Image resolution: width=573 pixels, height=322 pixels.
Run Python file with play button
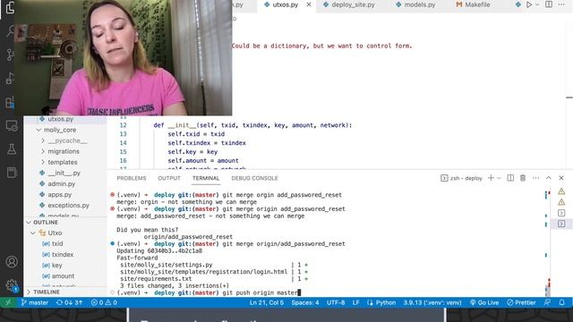pyautogui.click(x=529, y=4)
